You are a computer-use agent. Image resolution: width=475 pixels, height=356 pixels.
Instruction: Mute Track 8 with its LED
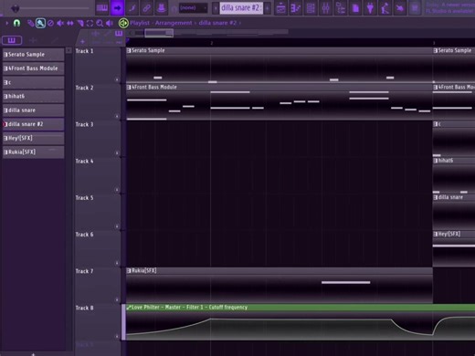pos(117,337)
